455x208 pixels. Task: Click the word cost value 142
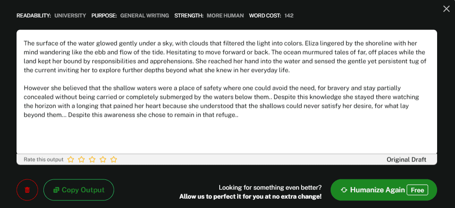click(289, 16)
